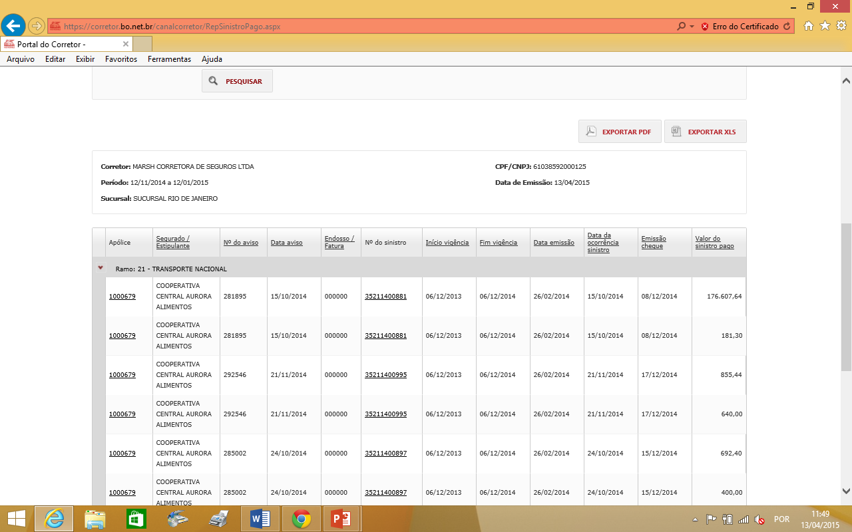Open the Favorites star icon

825,26
